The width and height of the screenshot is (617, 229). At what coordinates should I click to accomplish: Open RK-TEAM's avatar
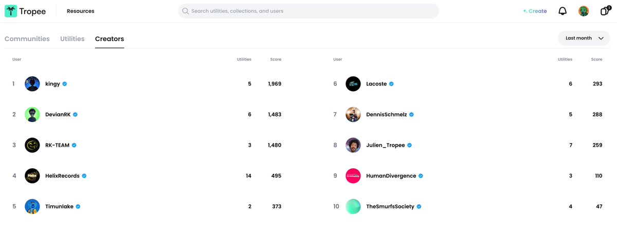coord(32,145)
